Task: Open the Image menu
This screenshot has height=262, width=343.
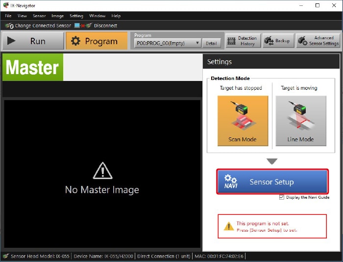Action: (x=57, y=16)
